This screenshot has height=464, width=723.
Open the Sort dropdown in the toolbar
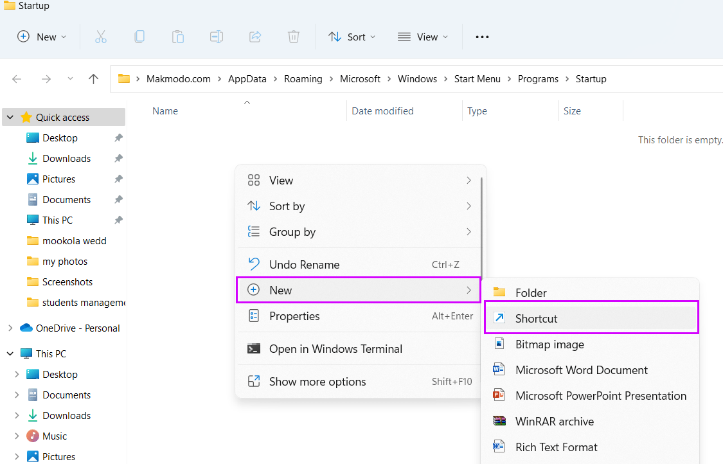(352, 37)
